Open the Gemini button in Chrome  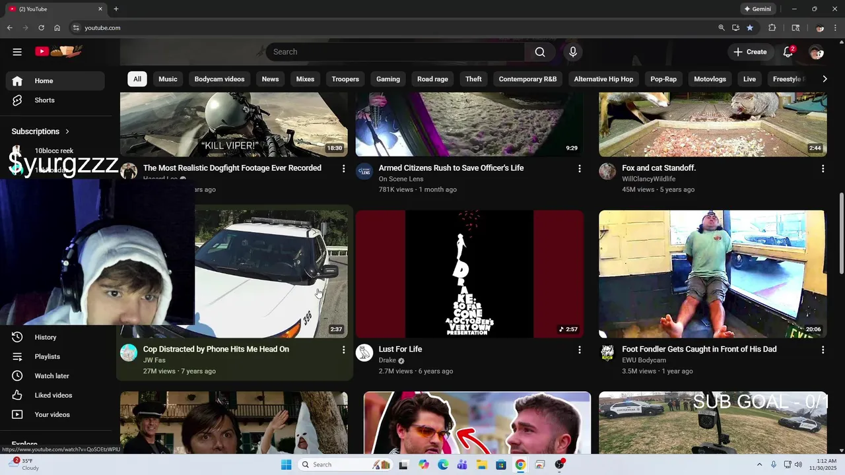(x=758, y=9)
